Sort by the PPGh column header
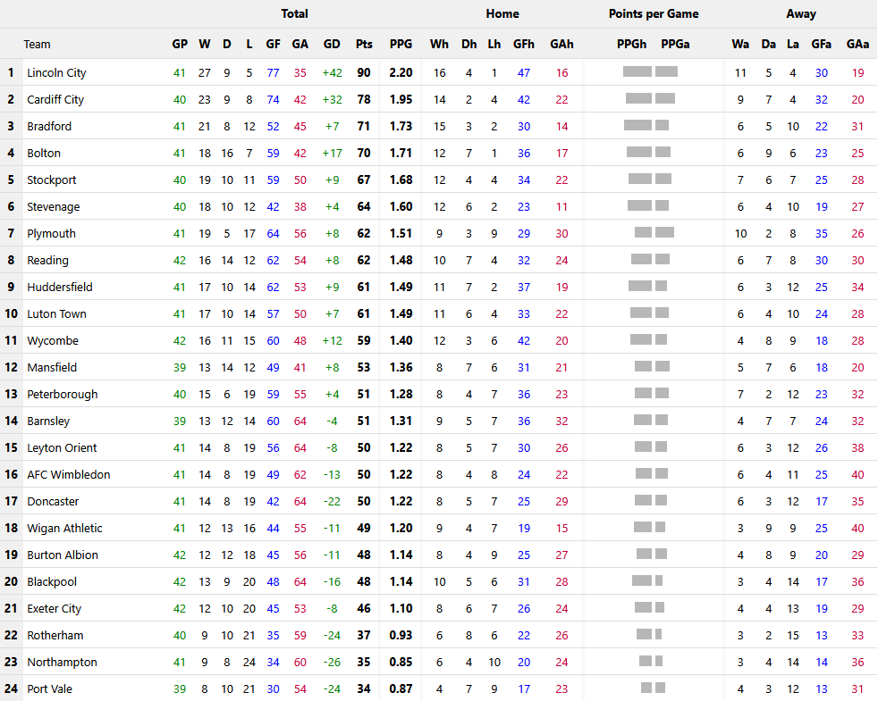 tap(632, 44)
